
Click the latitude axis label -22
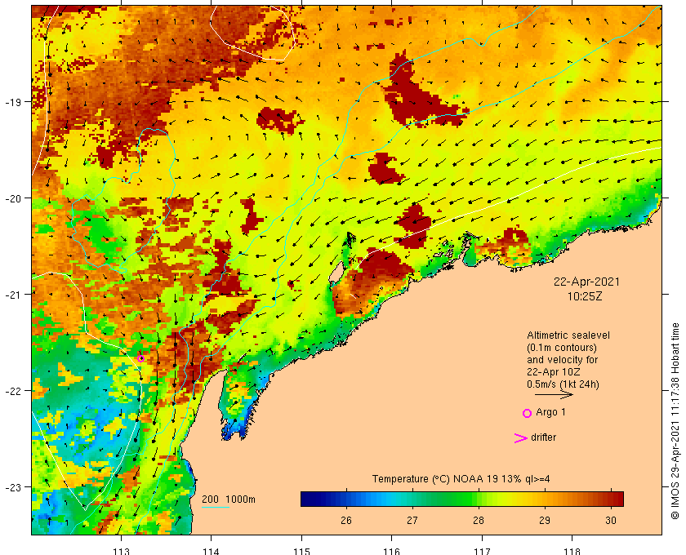(x=13, y=391)
